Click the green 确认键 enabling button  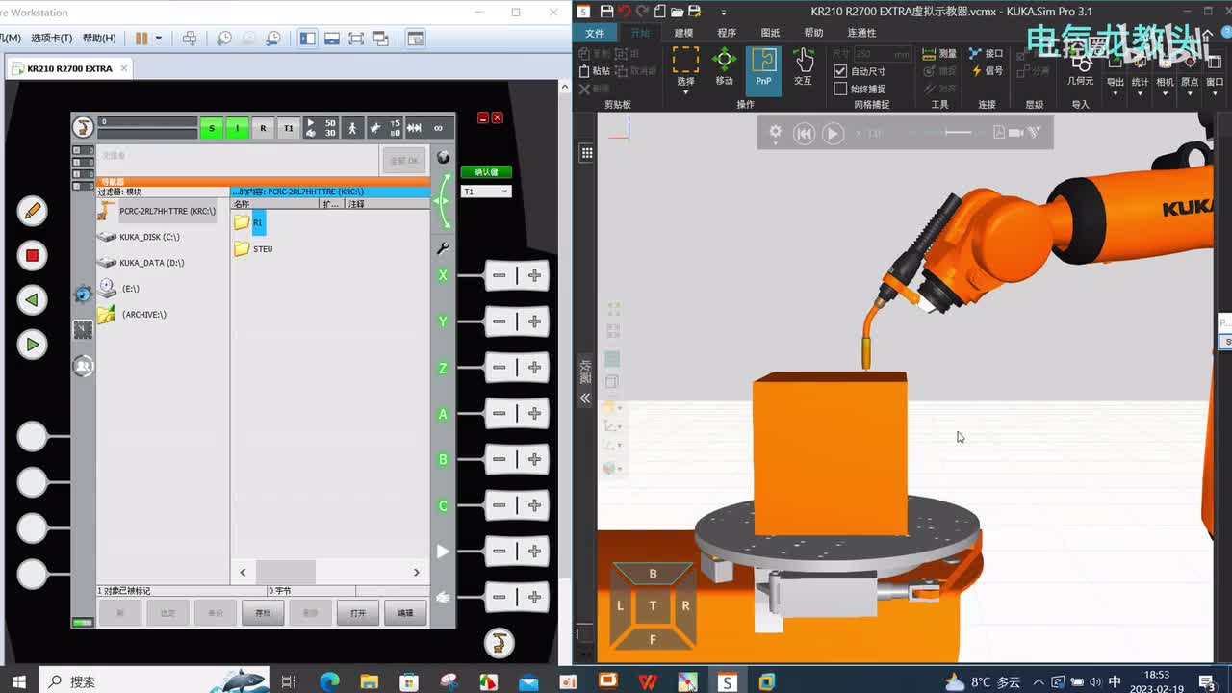click(x=486, y=172)
